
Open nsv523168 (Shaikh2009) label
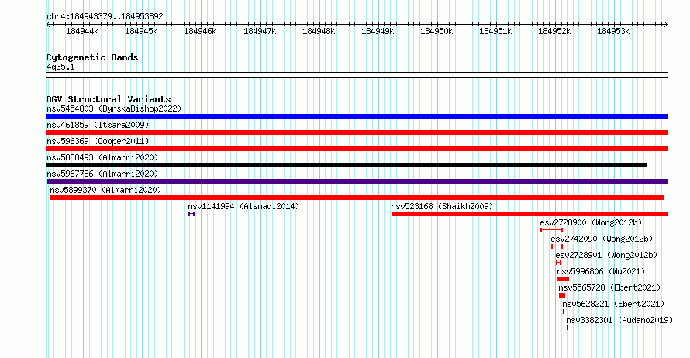(x=442, y=206)
